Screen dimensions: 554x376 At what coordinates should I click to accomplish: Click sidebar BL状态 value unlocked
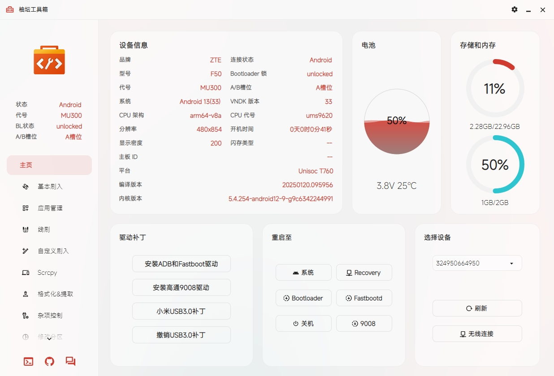tap(69, 126)
